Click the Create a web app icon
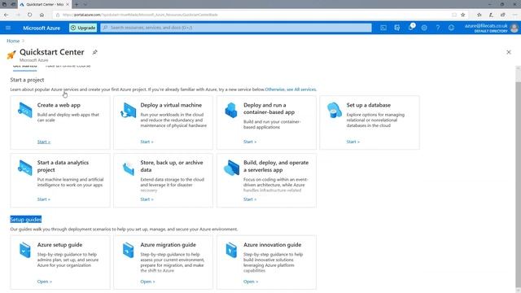Image resolution: width=521 pixels, height=293 pixels. [25, 110]
